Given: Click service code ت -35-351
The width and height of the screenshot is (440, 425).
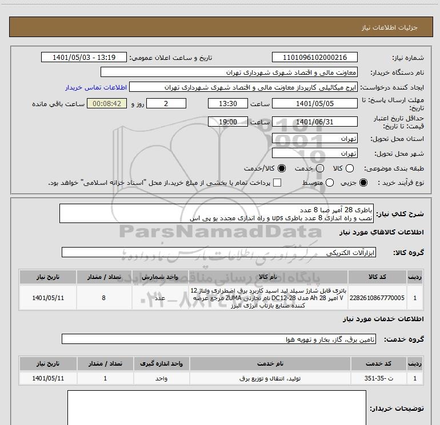Looking at the screenshot, I should 378,378.
